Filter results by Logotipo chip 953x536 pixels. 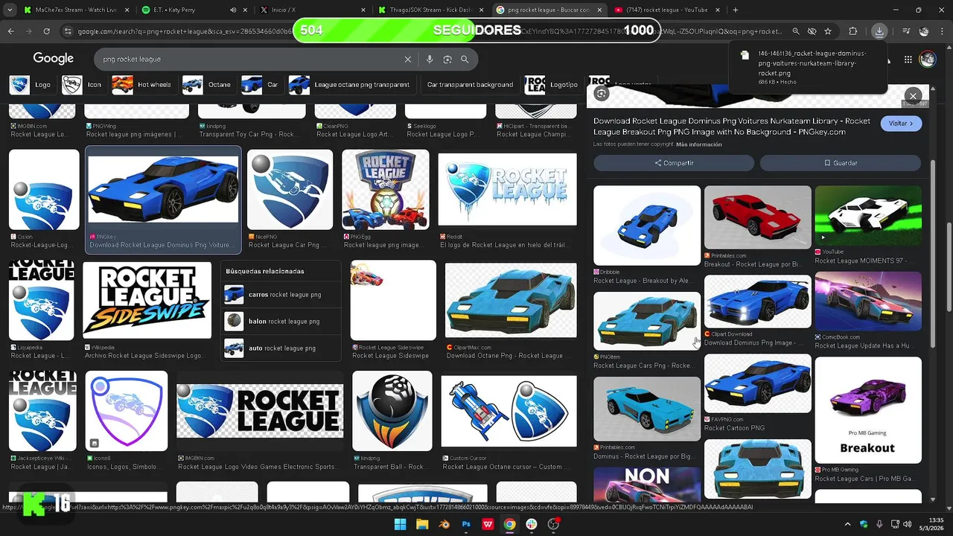[552, 85]
